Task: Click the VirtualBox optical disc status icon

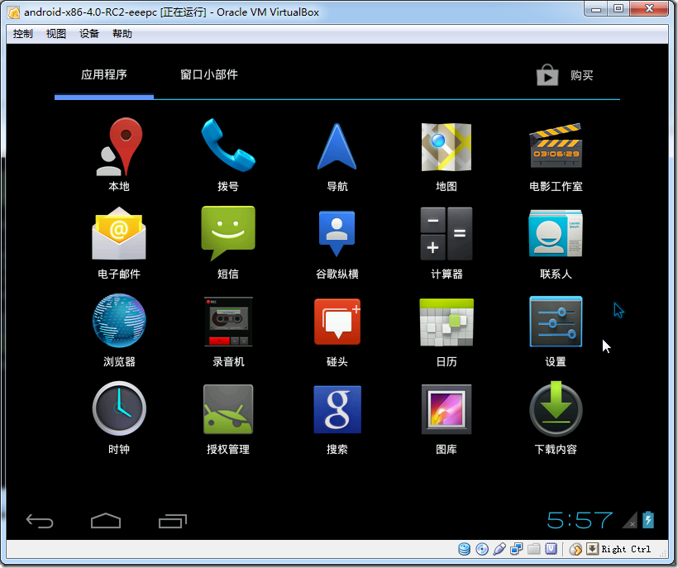Action: click(482, 549)
